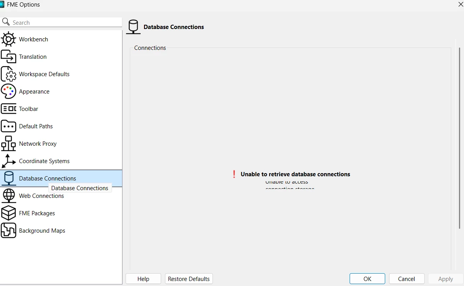
Task: Close the FME Options dialog
Action: (x=461, y=4)
